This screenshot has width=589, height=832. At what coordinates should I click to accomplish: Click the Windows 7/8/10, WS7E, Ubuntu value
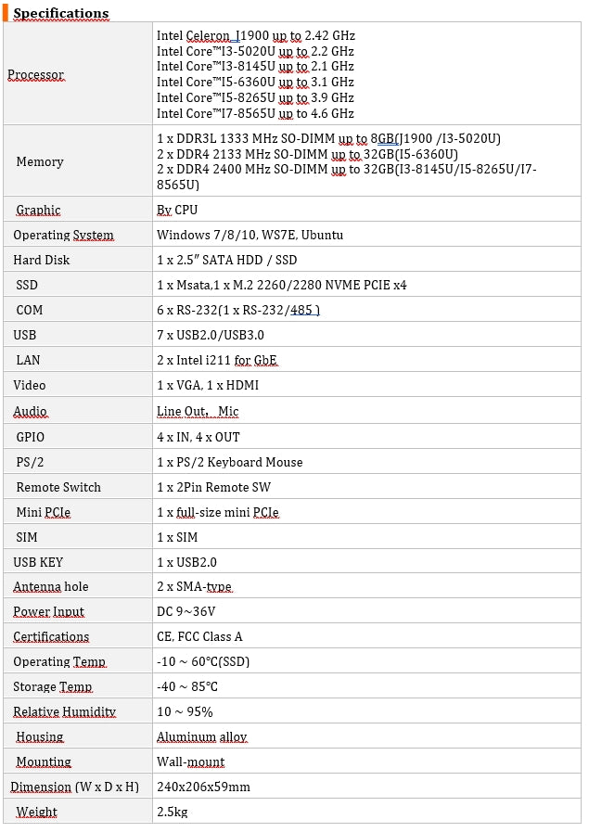coord(250,236)
